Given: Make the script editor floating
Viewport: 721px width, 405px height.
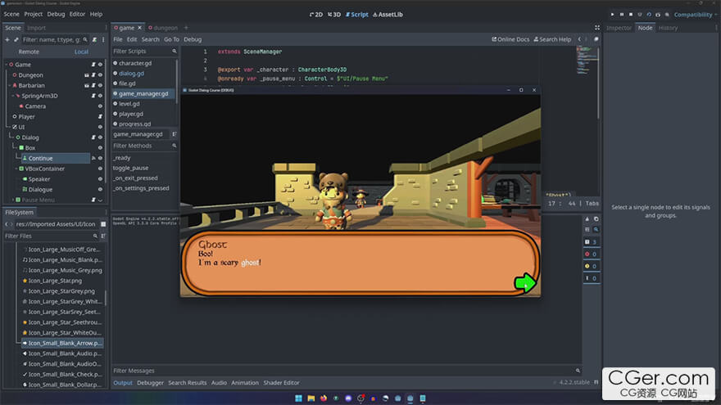Looking at the screenshot, I should 596,39.
